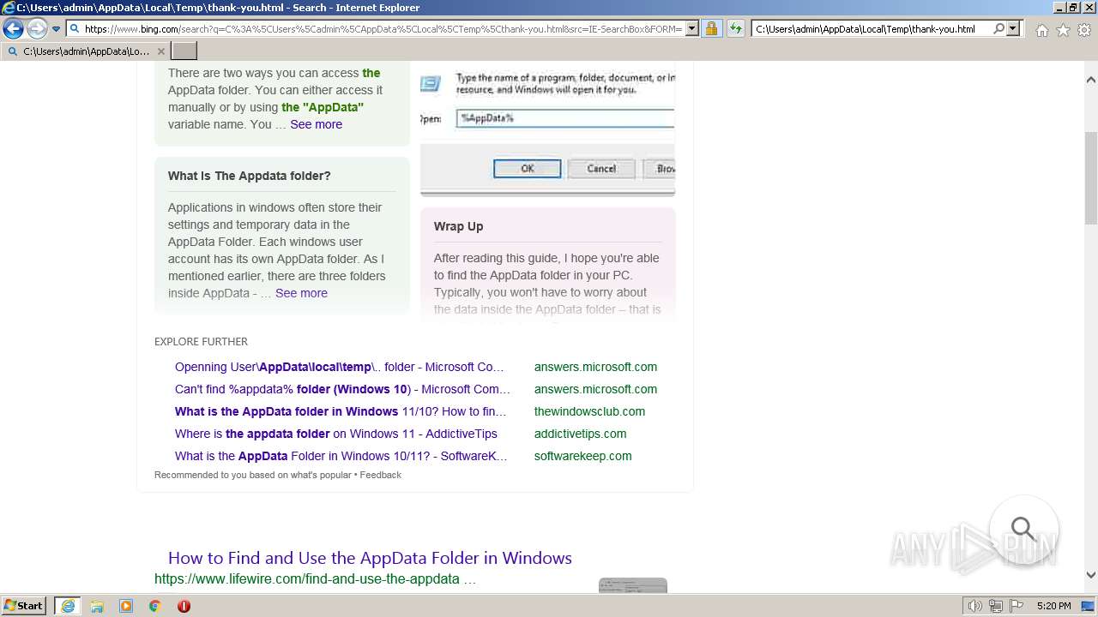Viewport: 1098px width, 617px height.
Task: Click the volume speaker tray icon
Action: point(975,606)
